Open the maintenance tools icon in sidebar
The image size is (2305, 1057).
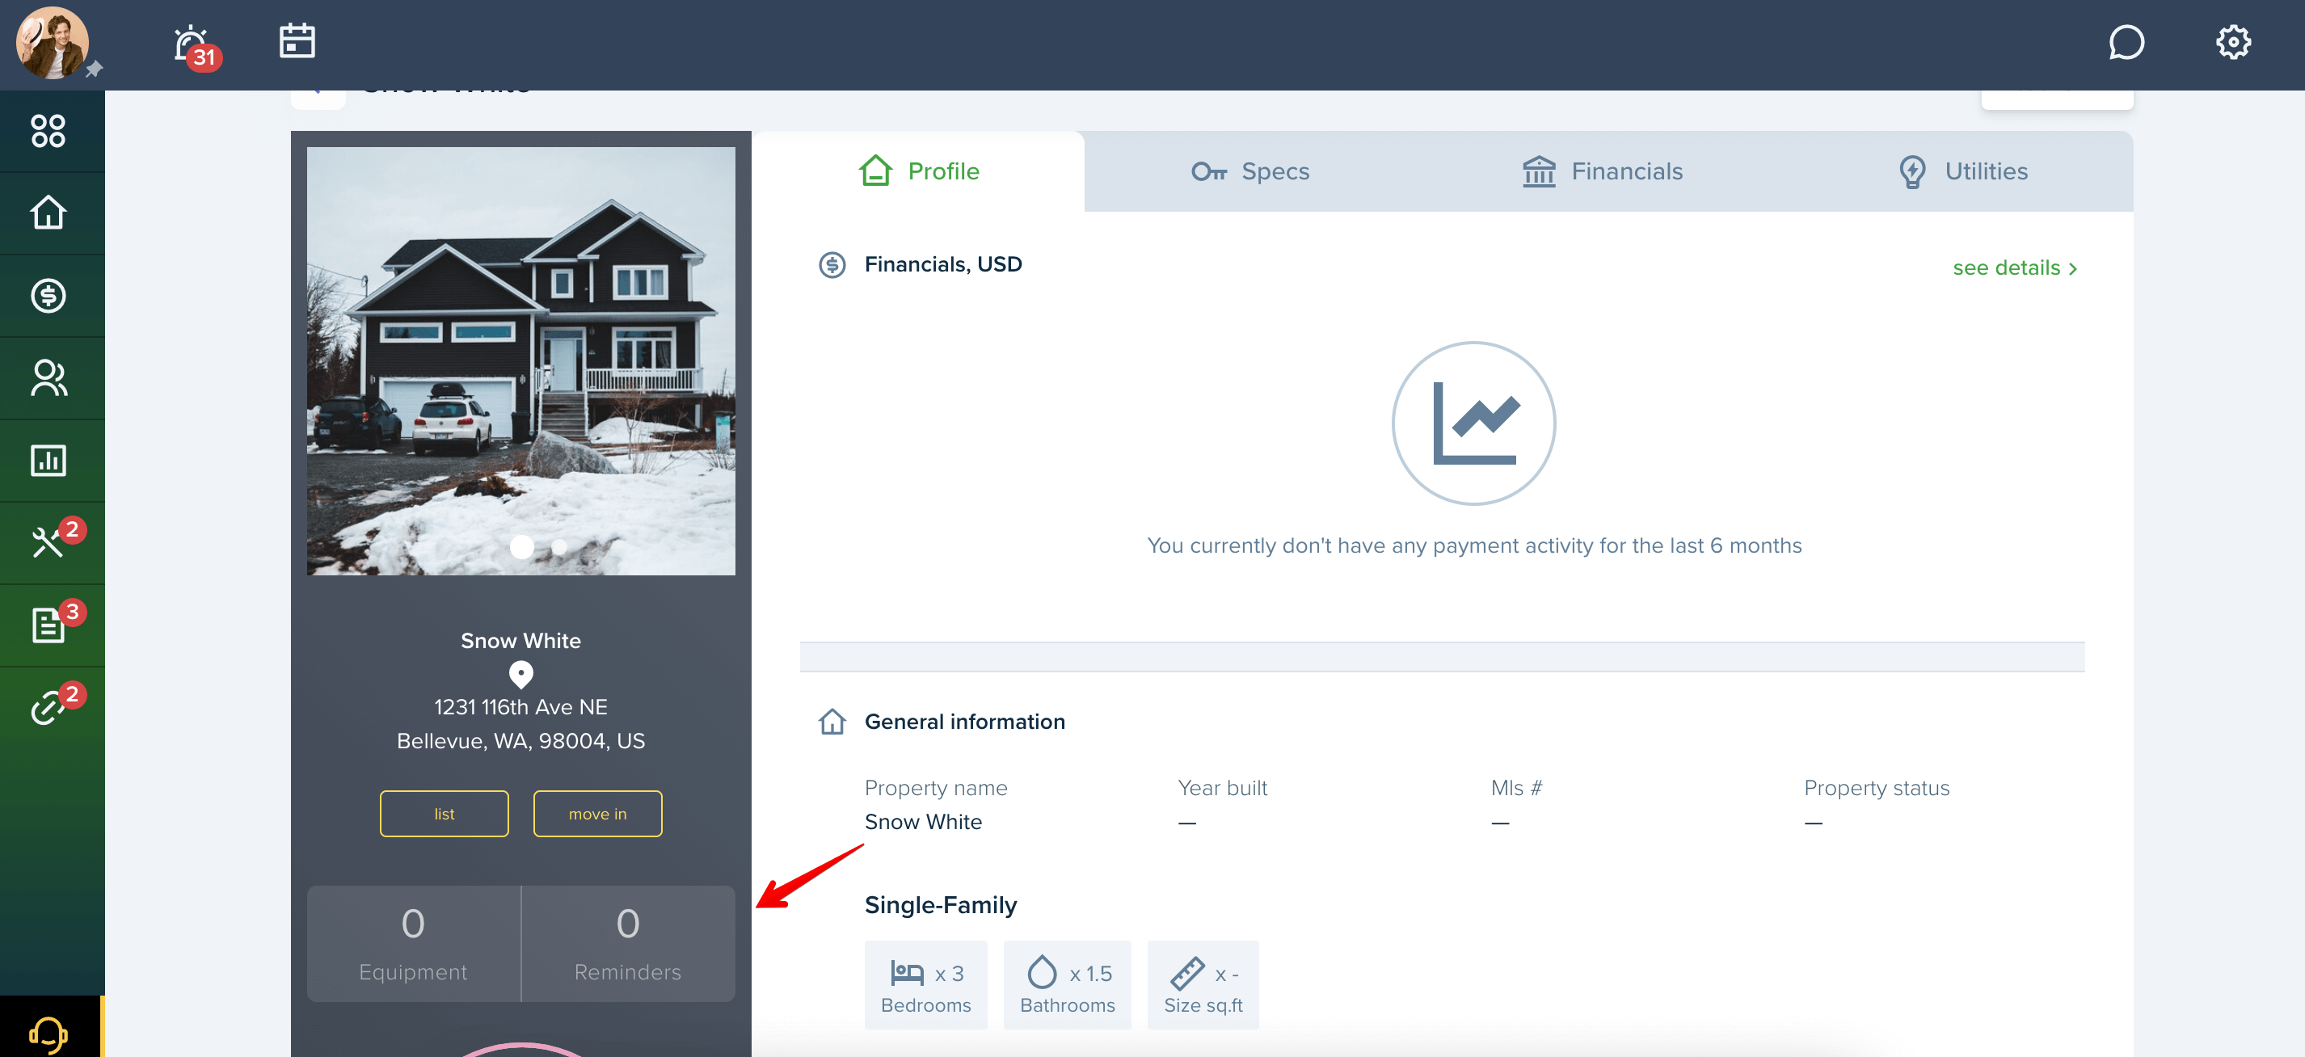[48, 542]
